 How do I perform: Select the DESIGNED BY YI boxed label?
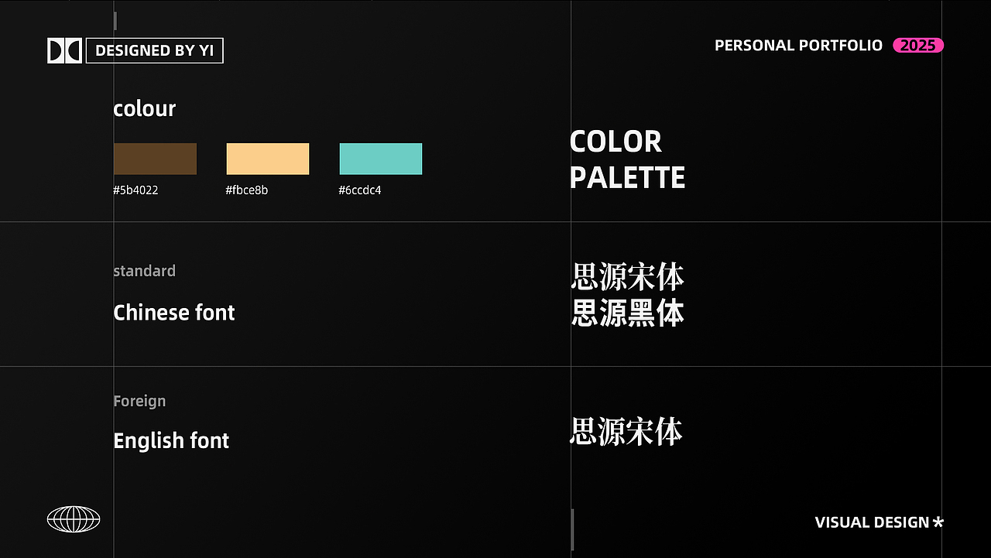tap(155, 51)
